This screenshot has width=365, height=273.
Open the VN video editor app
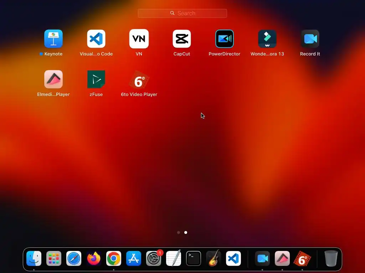[139, 38]
